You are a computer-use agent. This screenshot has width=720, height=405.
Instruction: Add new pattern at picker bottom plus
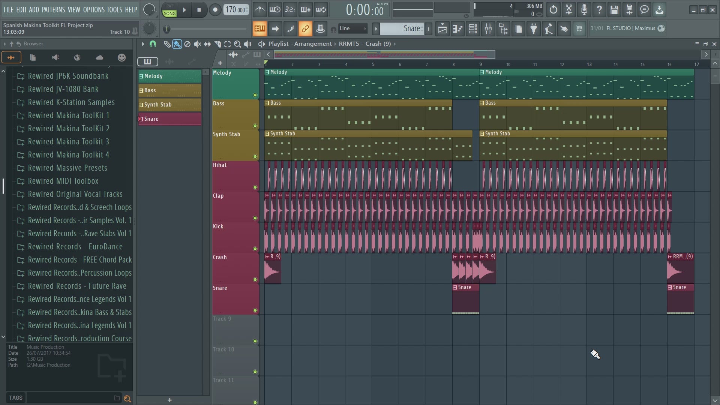[169, 400]
